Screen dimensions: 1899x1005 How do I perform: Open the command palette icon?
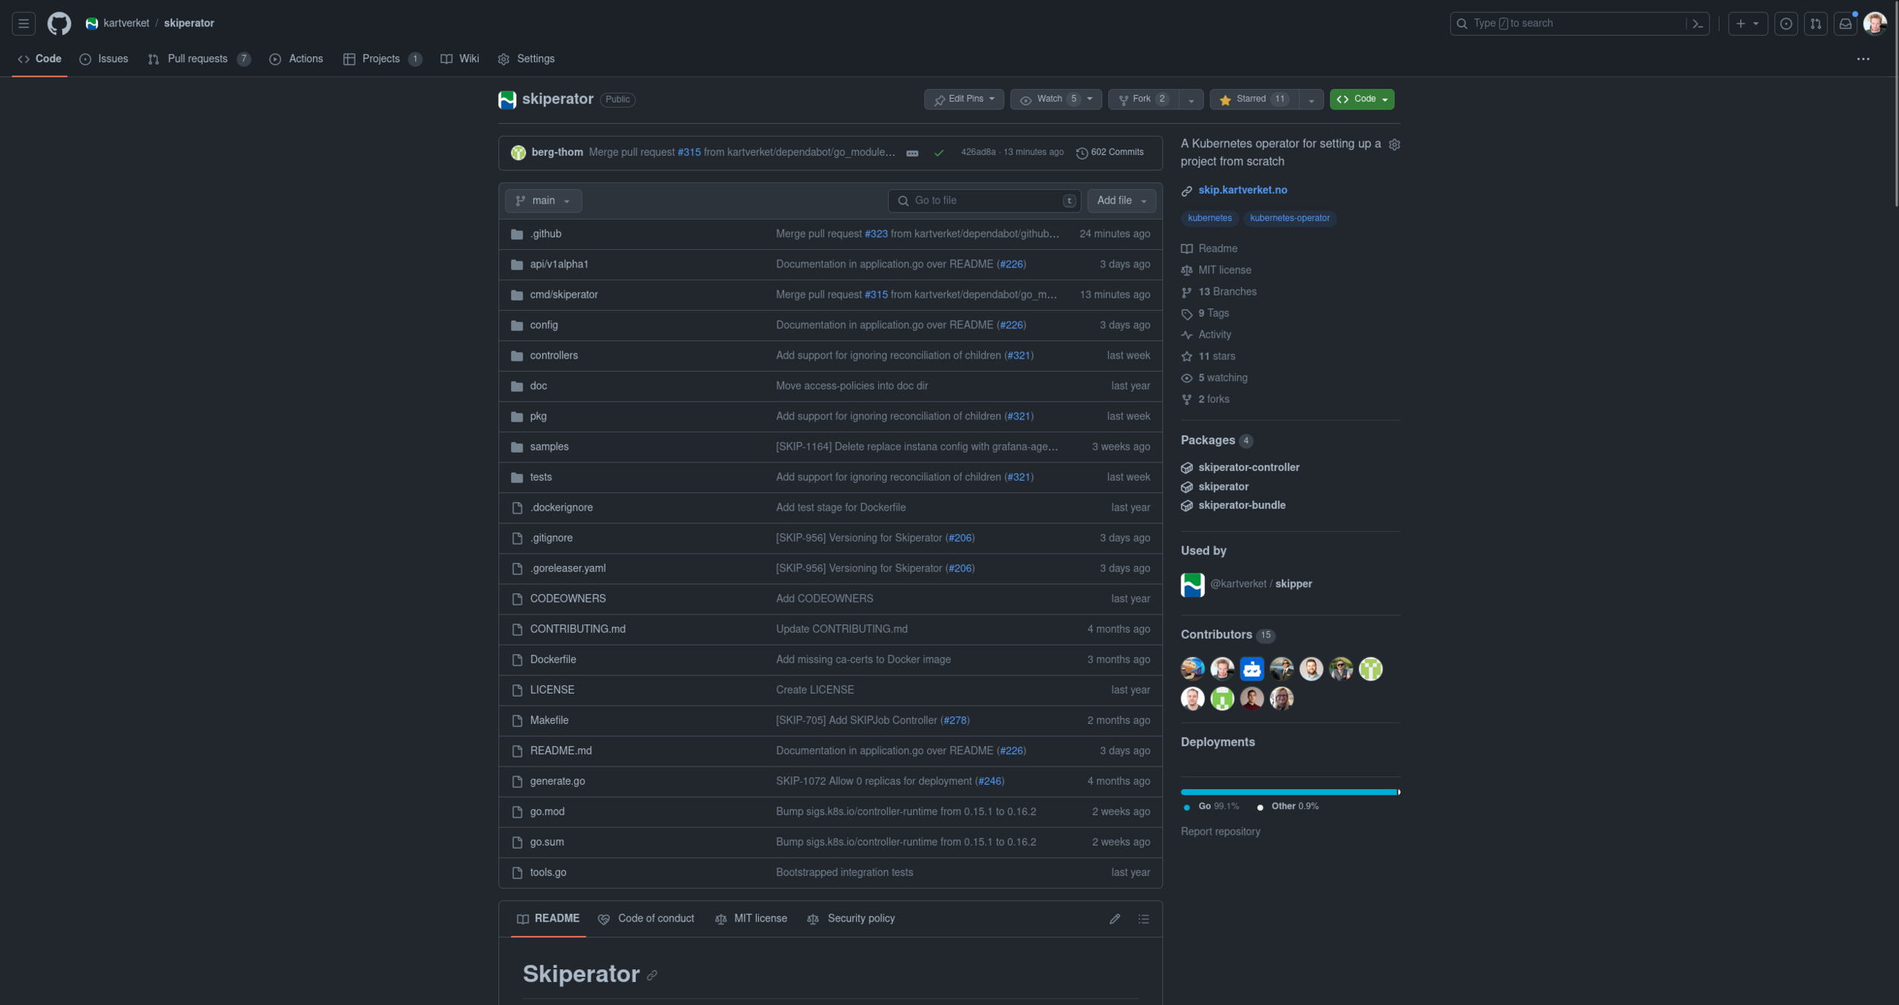[1698, 24]
